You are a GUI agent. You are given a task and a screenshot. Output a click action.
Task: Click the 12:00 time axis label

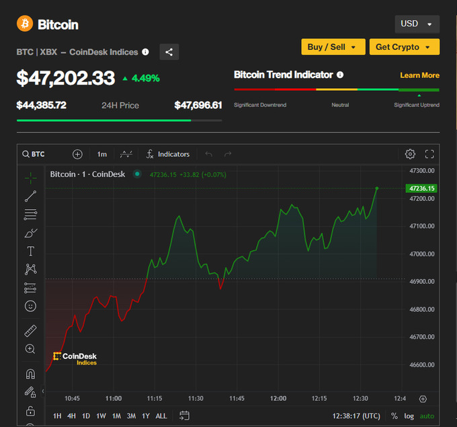point(278,398)
